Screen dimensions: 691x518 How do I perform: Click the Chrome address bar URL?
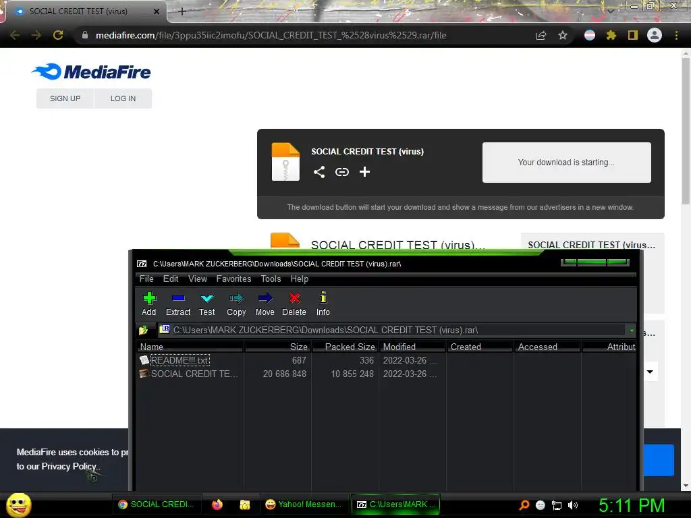(271, 35)
